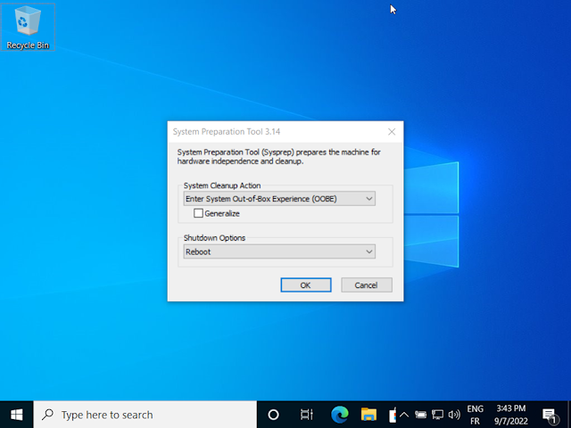Image resolution: width=571 pixels, height=428 pixels.
Task: Open the Windows Start menu
Action: click(16, 415)
